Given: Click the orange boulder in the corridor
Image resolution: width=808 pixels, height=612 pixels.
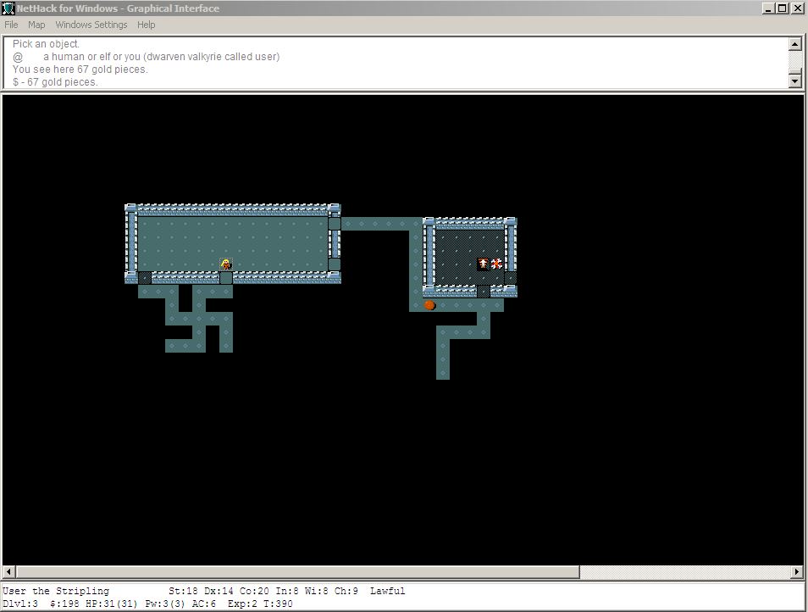Looking at the screenshot, I should (429, 305).
